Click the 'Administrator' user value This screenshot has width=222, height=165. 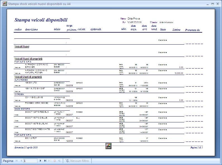[166, 22]
